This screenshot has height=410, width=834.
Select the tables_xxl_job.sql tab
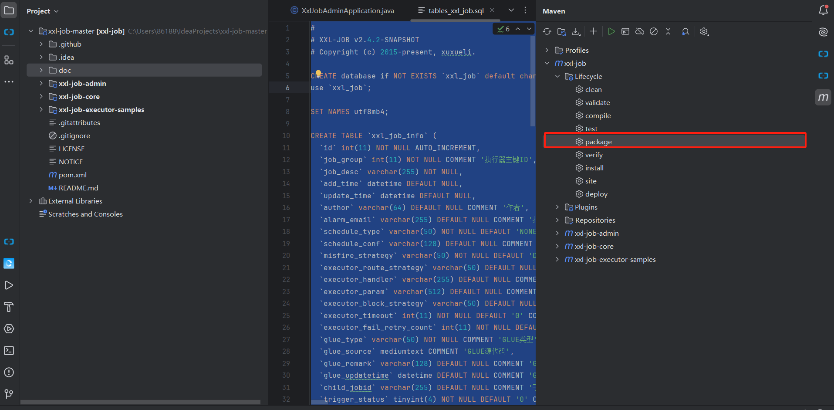point(451,10)
